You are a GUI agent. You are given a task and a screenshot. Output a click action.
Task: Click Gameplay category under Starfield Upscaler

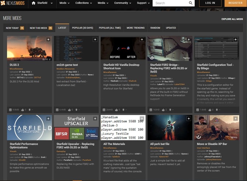point(61,151)
